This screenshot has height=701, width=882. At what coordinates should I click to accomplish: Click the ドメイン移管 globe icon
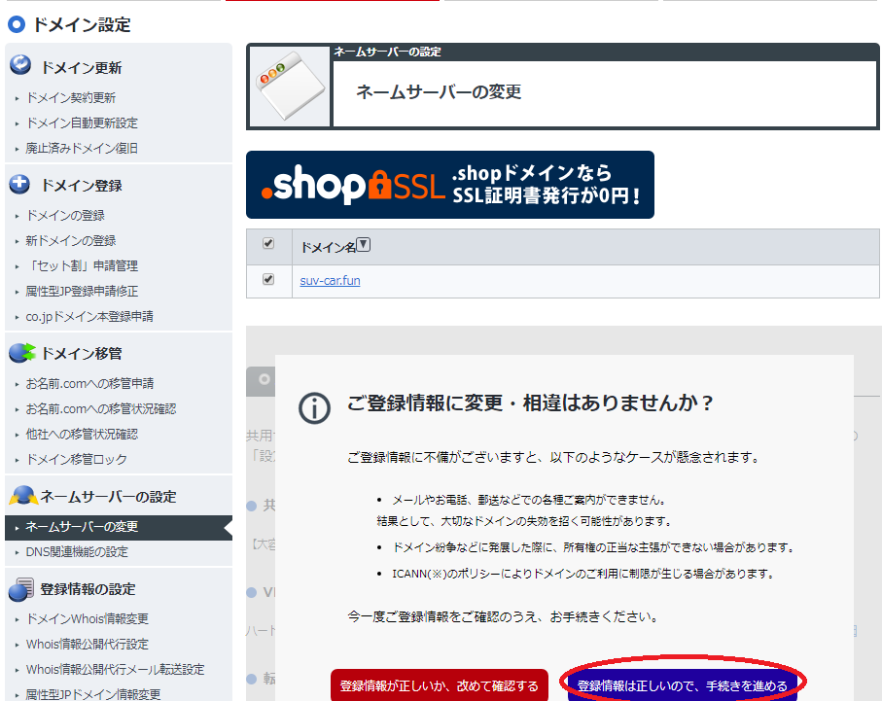click(x=21, y=352)
